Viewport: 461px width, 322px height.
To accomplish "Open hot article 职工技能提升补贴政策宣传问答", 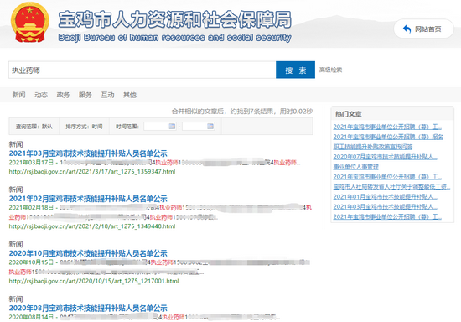I will tap(373, 147).
